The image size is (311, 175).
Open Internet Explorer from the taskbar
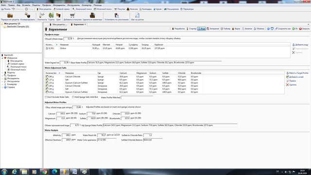14,172
